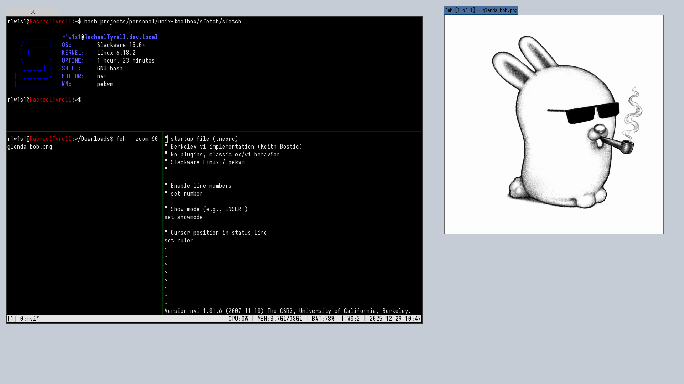The width and height of the screenshot is (684, 384).
Task: Click the date and time 2025-12-29 10:47
Action: (x=395, y=319)
